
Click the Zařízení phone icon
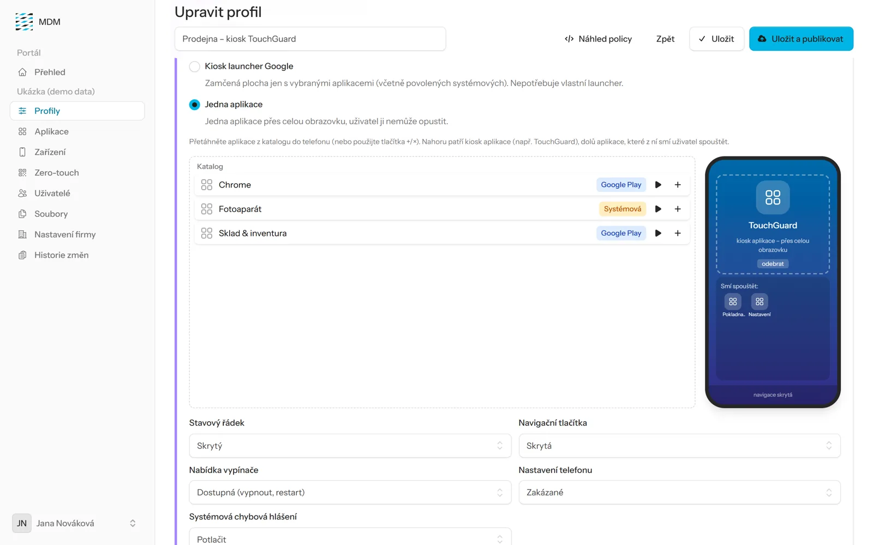[x=22, y=152]
